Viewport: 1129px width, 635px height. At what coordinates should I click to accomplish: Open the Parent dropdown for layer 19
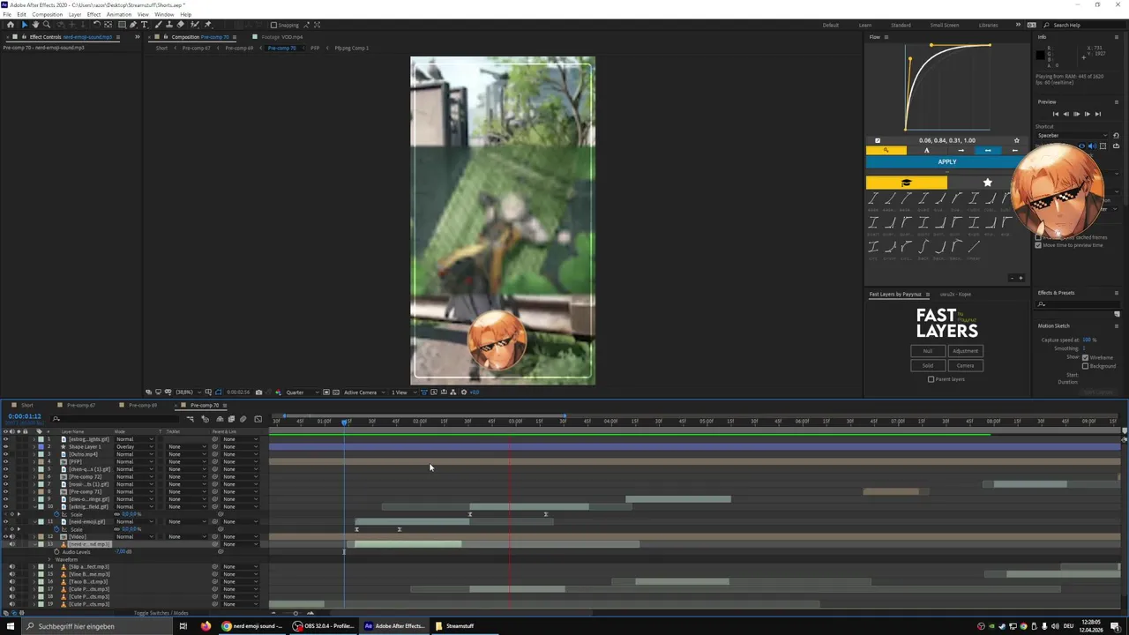pos(240,604)
